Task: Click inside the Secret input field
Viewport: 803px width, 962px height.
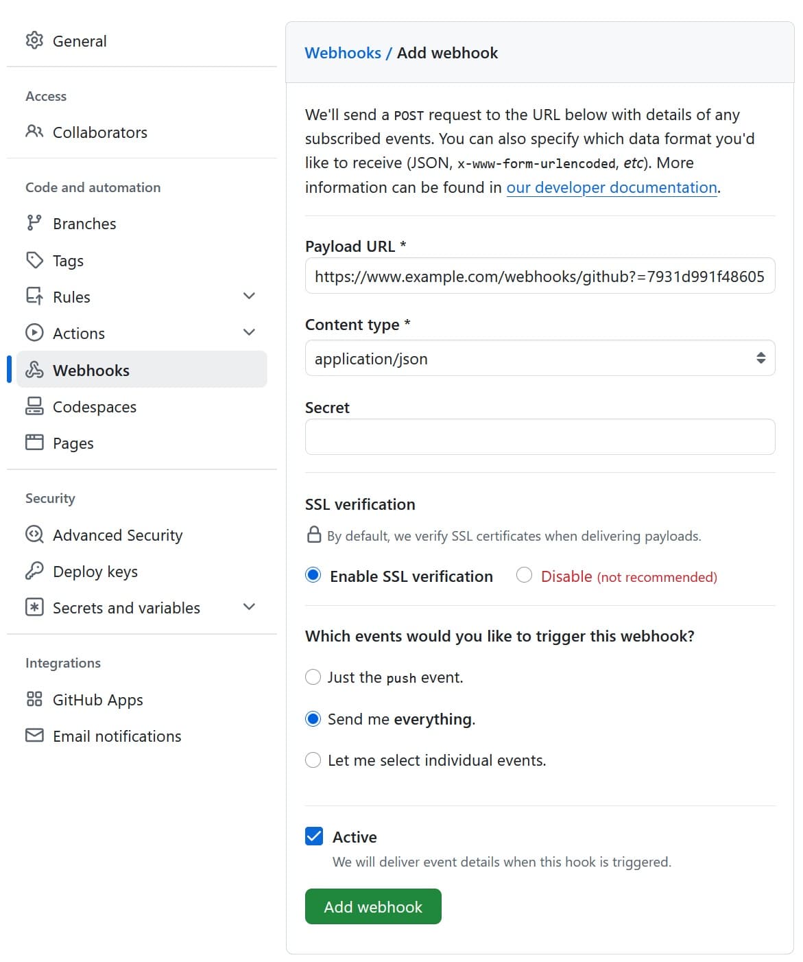Action: 539,436
